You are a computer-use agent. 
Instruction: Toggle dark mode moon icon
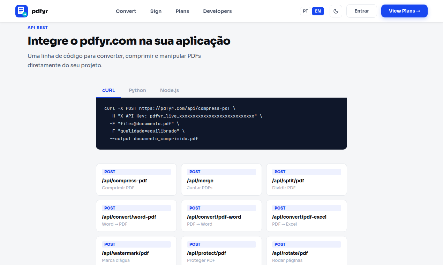pos(336,11)
